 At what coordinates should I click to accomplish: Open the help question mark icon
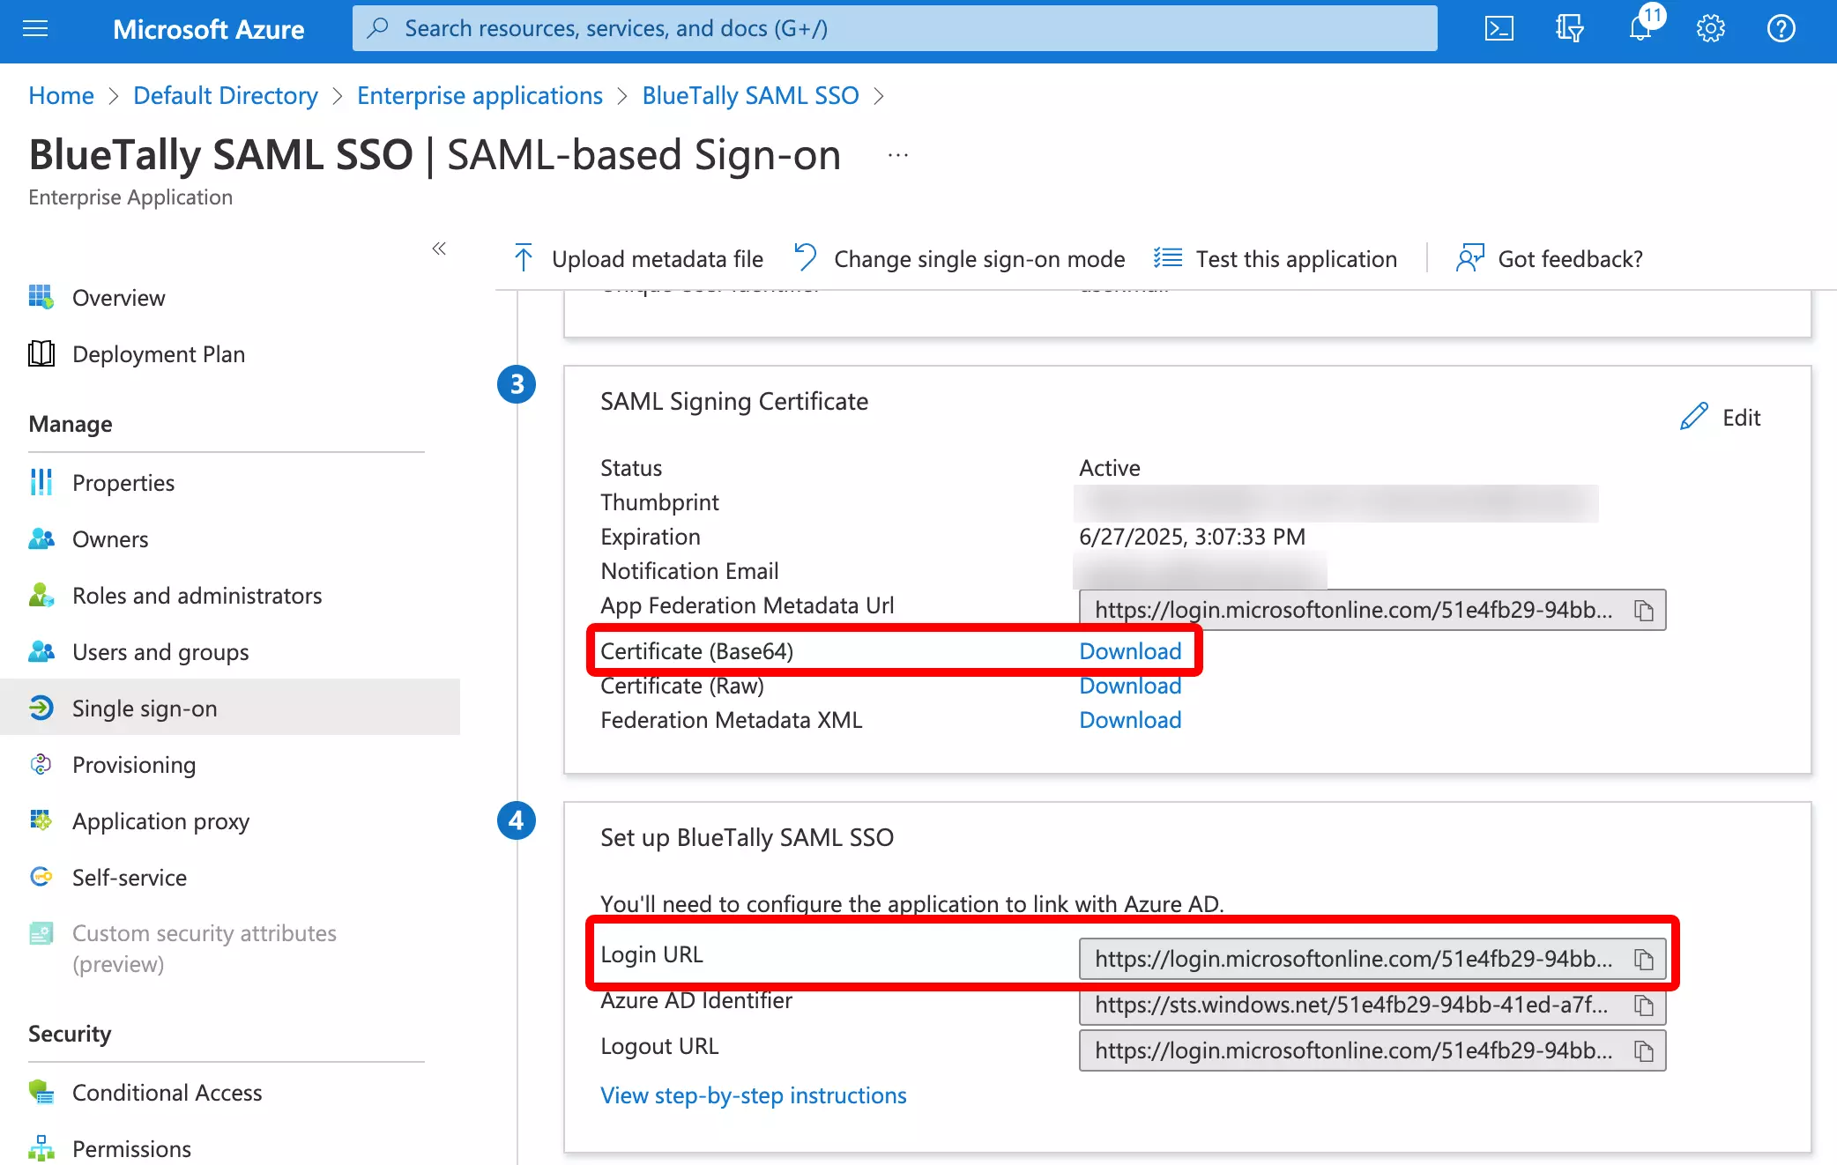[x=1781, y=29]
